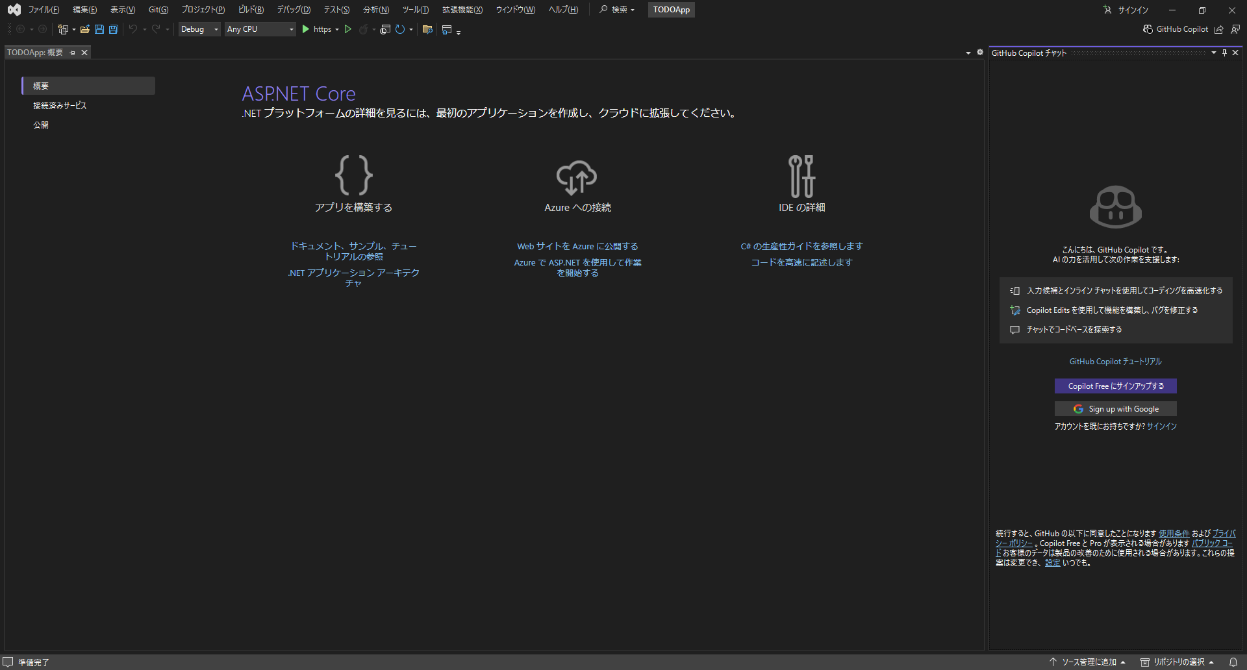
Task: Click the browser link window icon
Action: click(385, 29)
